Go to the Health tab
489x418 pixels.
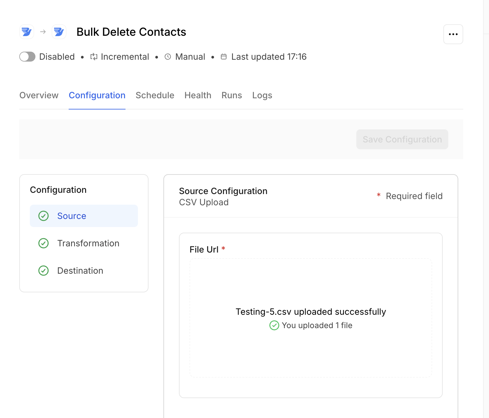pos(198,95)
